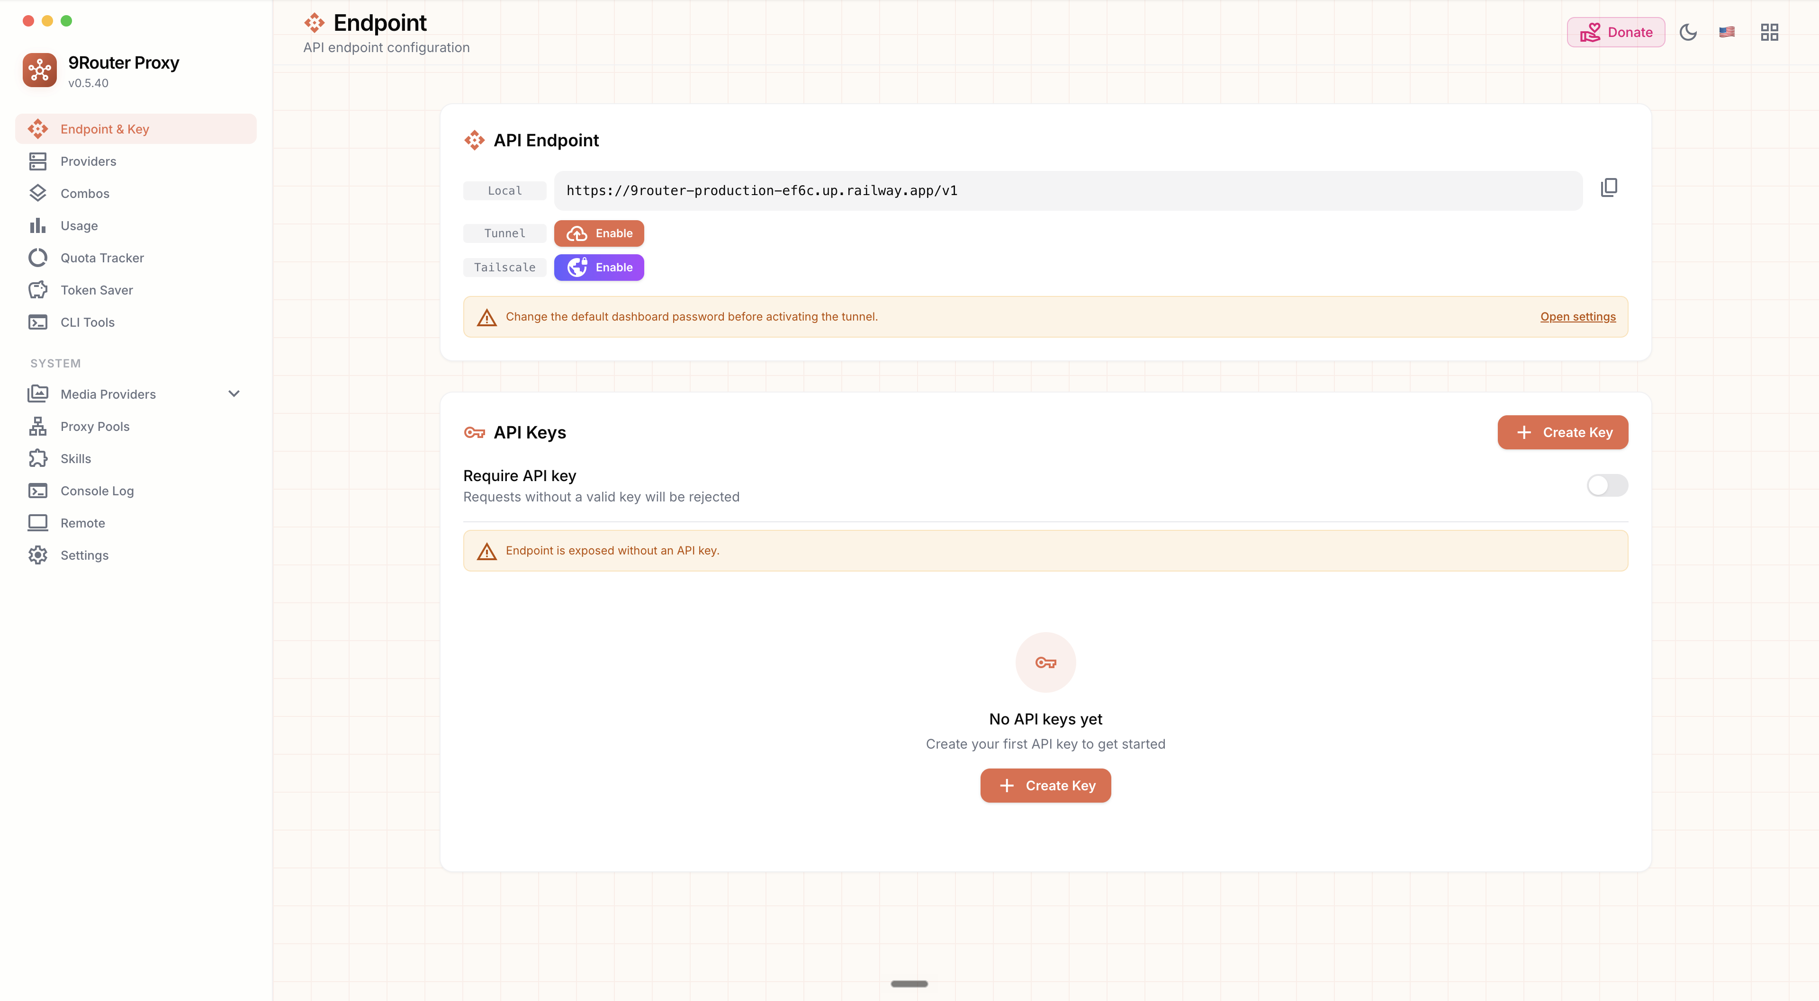Screen dimensions: 1819x1001
Task: Switch to dark mode with moon icon
Action: [x=1688, y=33]
